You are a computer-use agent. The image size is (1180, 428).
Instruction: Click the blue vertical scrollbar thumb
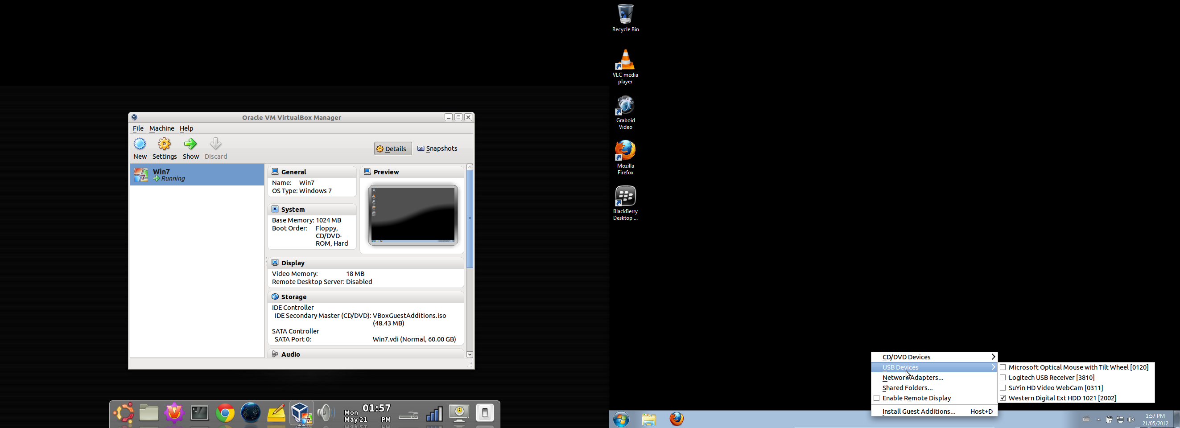coord(470,219)
